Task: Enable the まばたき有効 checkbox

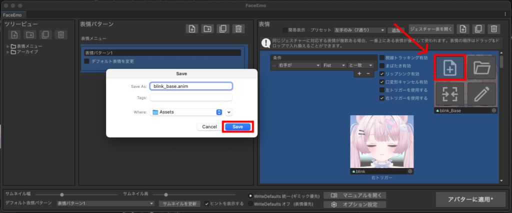Action: (x=382, y=65)
